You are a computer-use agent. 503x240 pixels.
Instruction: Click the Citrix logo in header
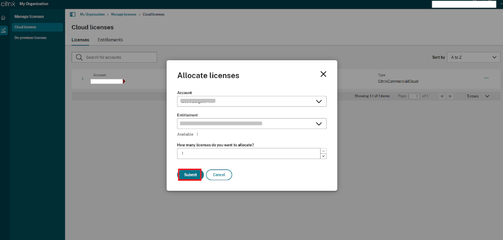point(7,4)
